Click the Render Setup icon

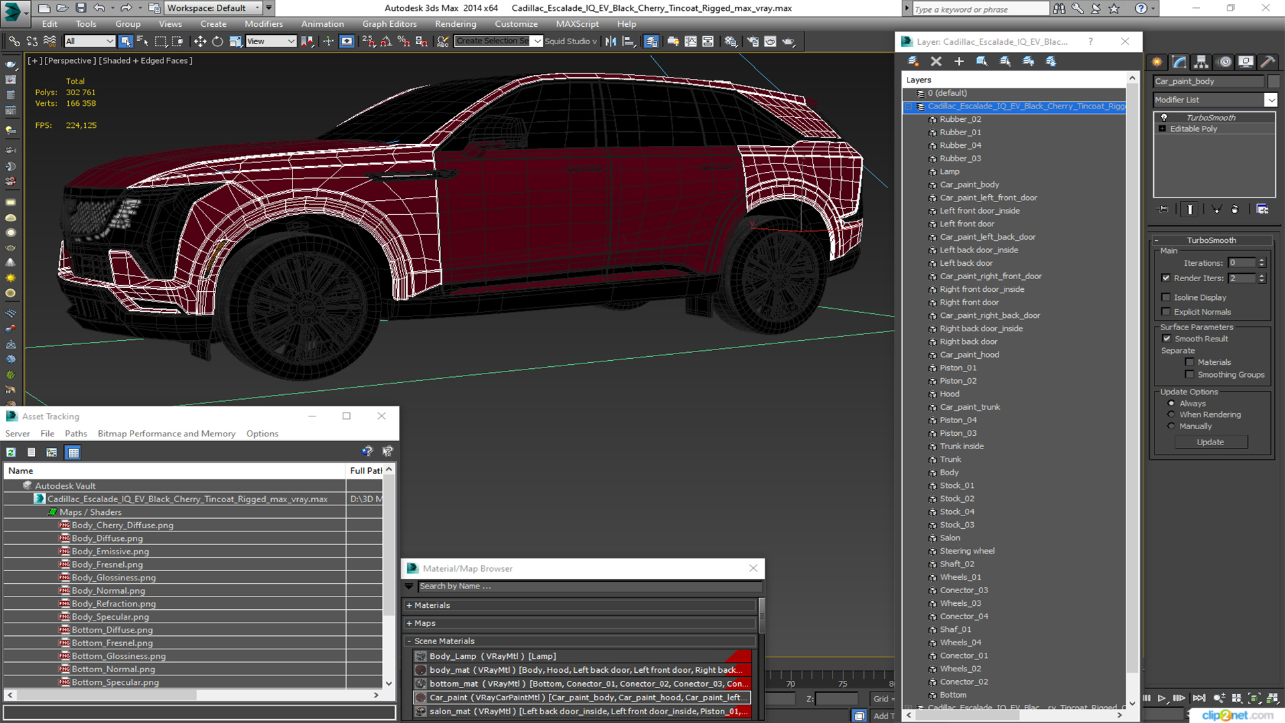pyautogui.click(x=753, y=42)
